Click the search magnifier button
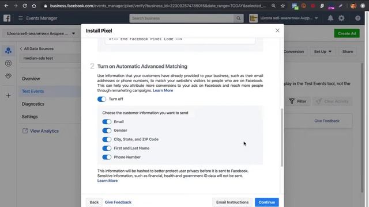Image resolution: width=369 pixels, height=207 pixels. tap(238, 18)
